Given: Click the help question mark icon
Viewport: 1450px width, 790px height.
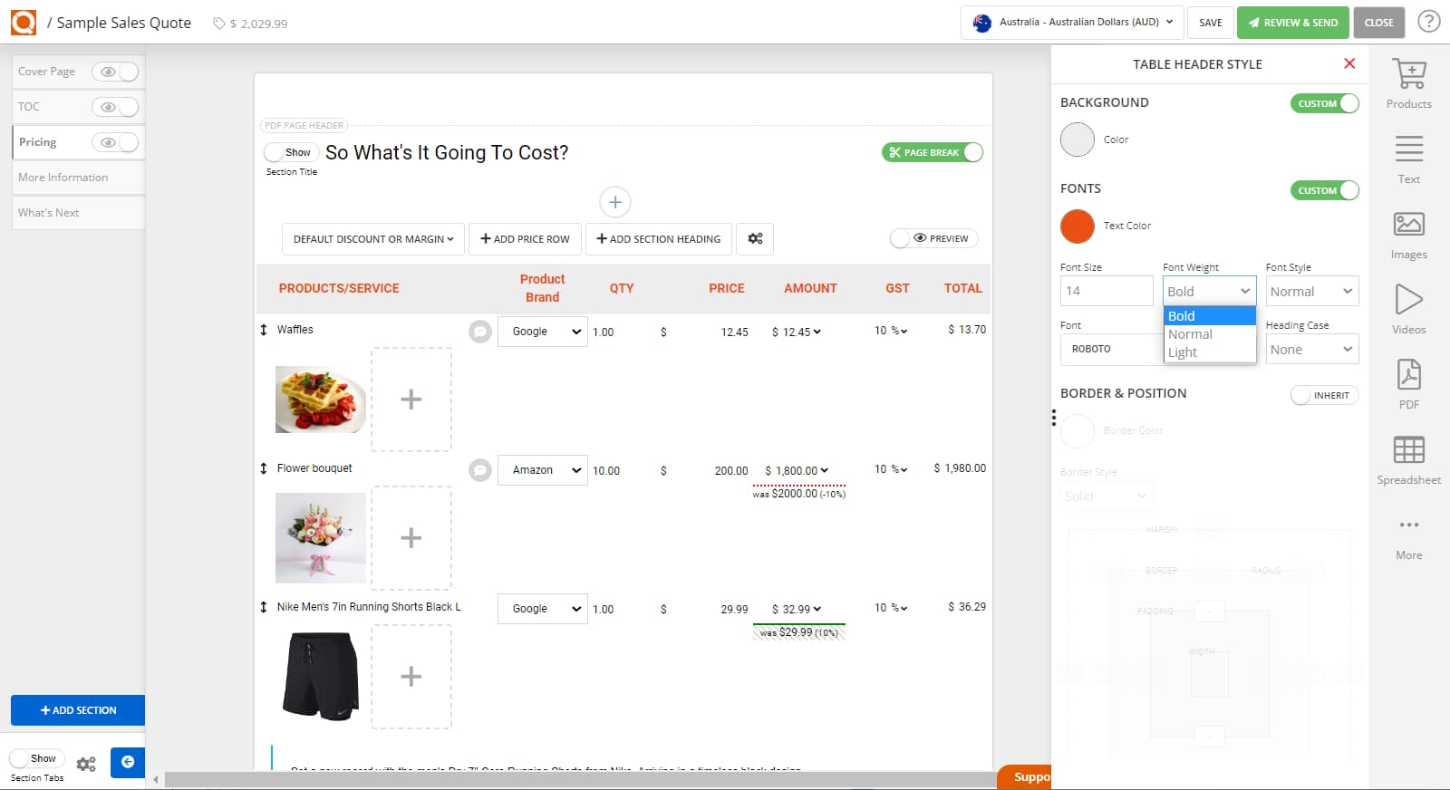Looking at the screenshot, I should pyautogui.click(x=1428, y=21).
